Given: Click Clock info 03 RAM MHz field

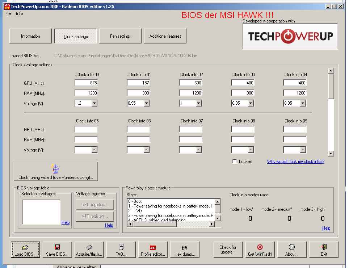Looking at the screenshot, I should (x=243, y=93).
